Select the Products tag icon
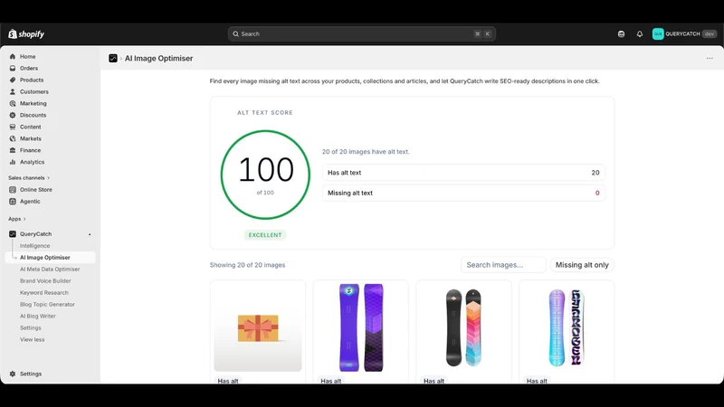The height and width of the screenshot is (407, 724). click(13, 80)
